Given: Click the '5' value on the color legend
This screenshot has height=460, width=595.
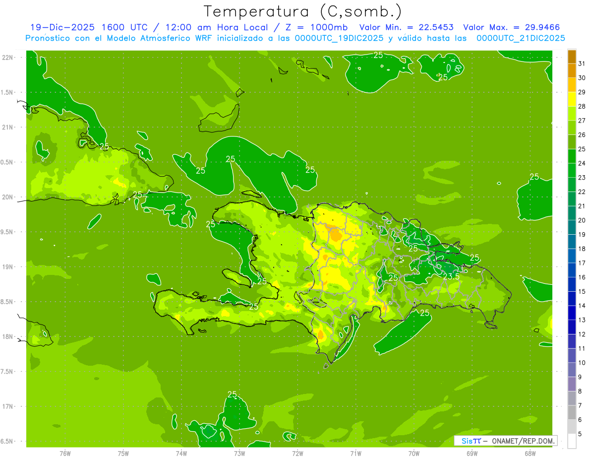Looking at the screenshot, I should coord(580,434).
